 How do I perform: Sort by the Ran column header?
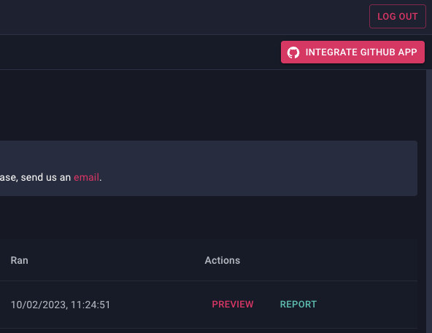point(19,260)
